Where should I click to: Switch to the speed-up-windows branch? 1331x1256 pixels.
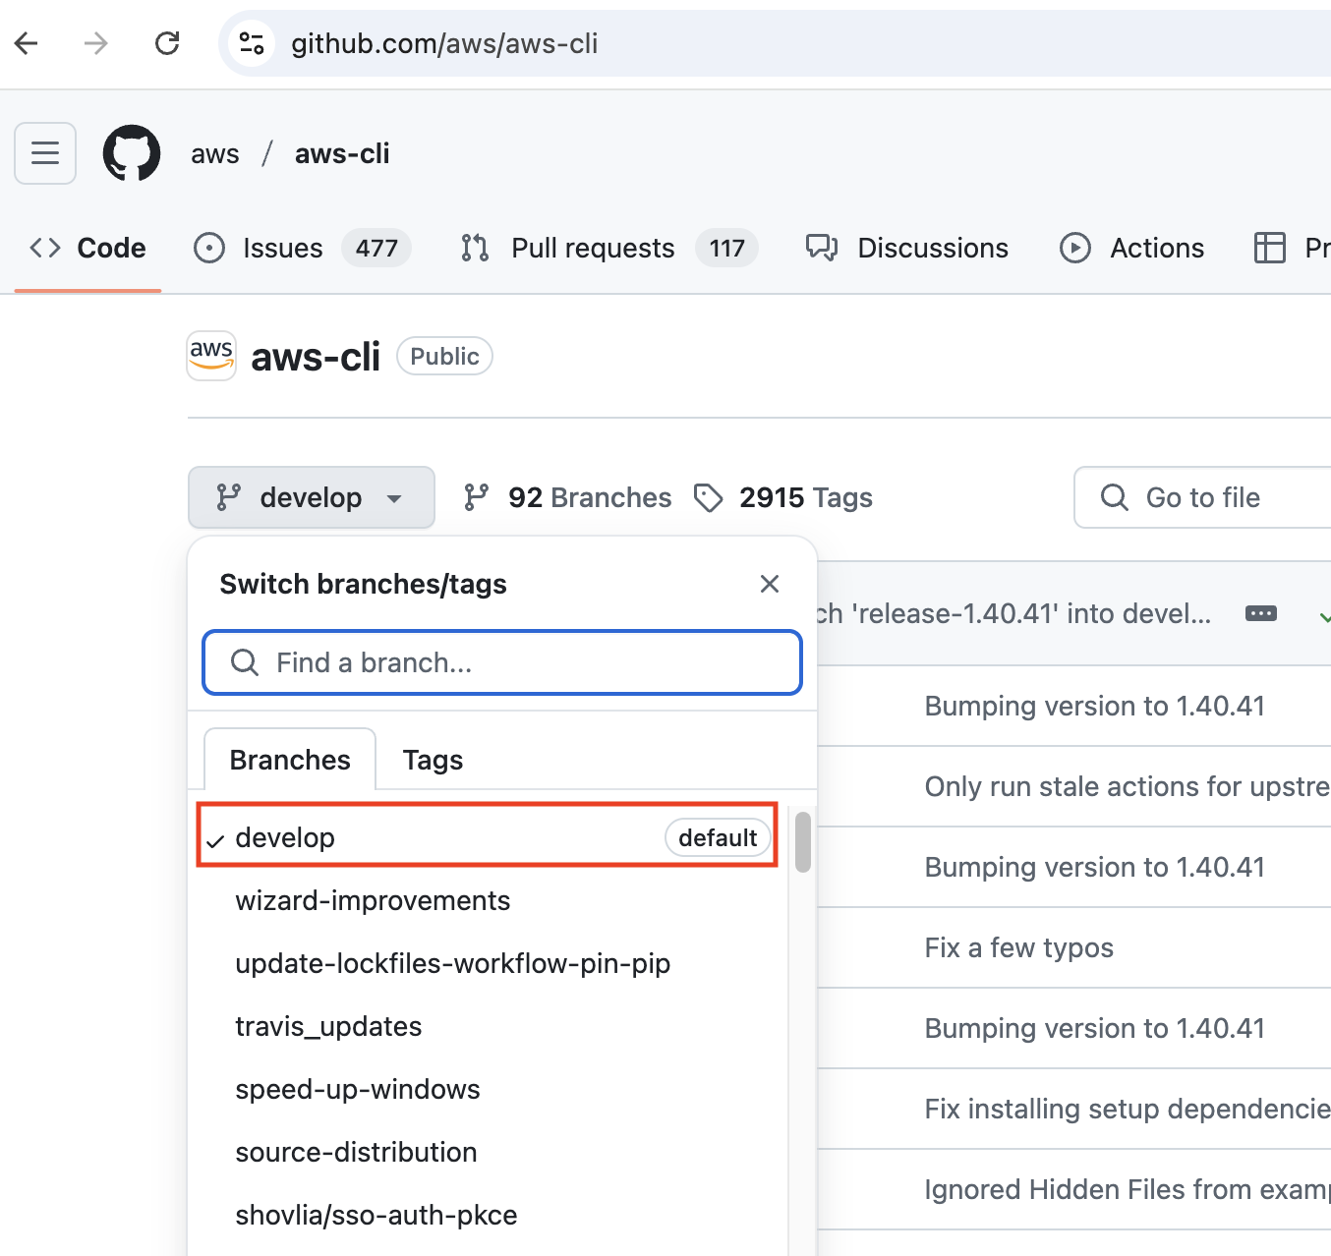pos(358,1089)
